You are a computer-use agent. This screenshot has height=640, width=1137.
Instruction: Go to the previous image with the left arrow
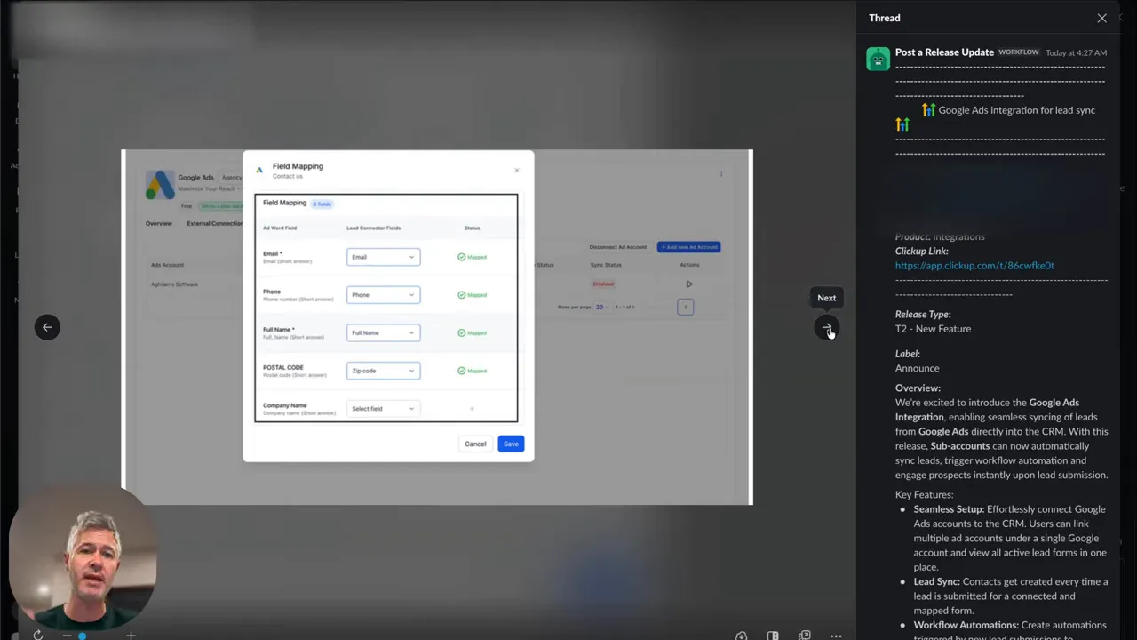(x=47, y=327)
